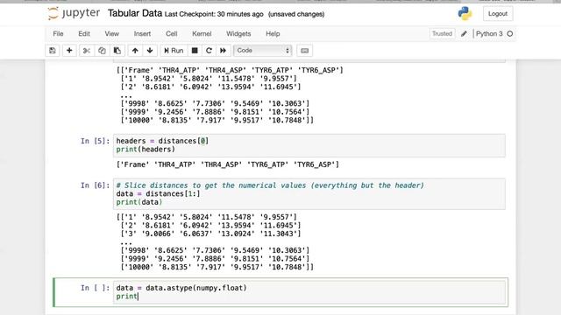561x315 pixels.
Task: Open the Insert menu
Action: [x=142, y=33]
